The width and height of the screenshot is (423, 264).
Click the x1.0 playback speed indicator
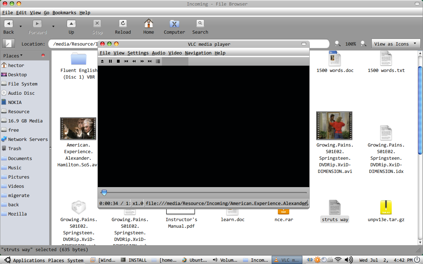click(138, 203)
